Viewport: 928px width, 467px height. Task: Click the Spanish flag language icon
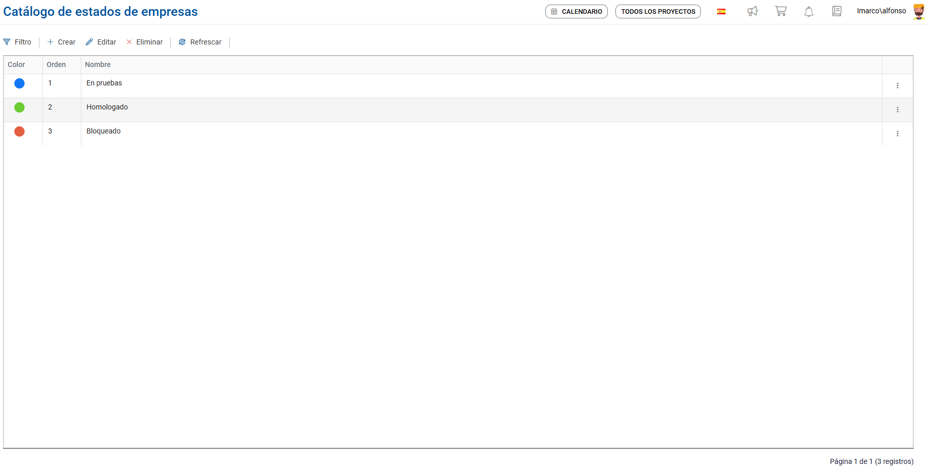(x=721, y=12)
